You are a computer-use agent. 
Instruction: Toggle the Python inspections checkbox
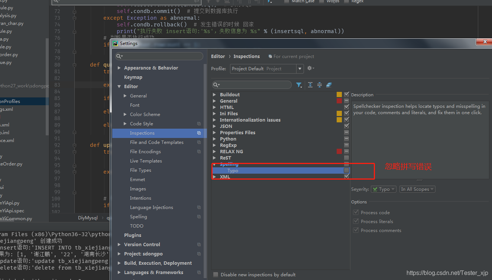[x=347, y=139]
